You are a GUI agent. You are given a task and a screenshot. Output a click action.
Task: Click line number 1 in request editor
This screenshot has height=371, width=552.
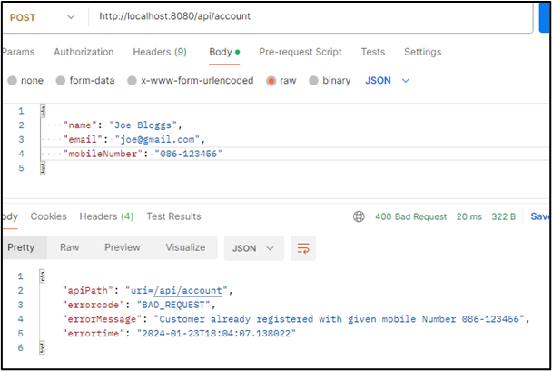click(21, 111)
